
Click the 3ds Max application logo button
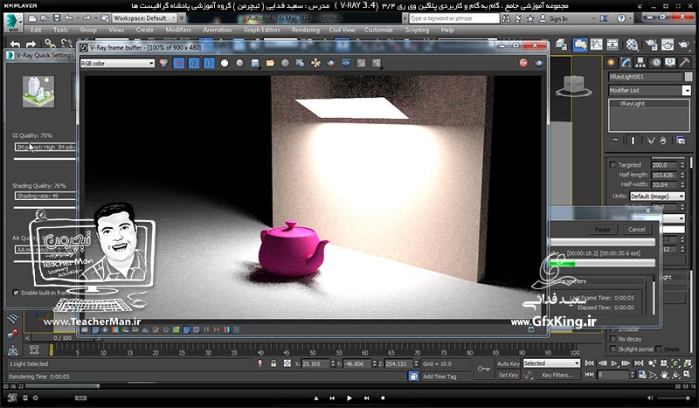coord(13,23)
